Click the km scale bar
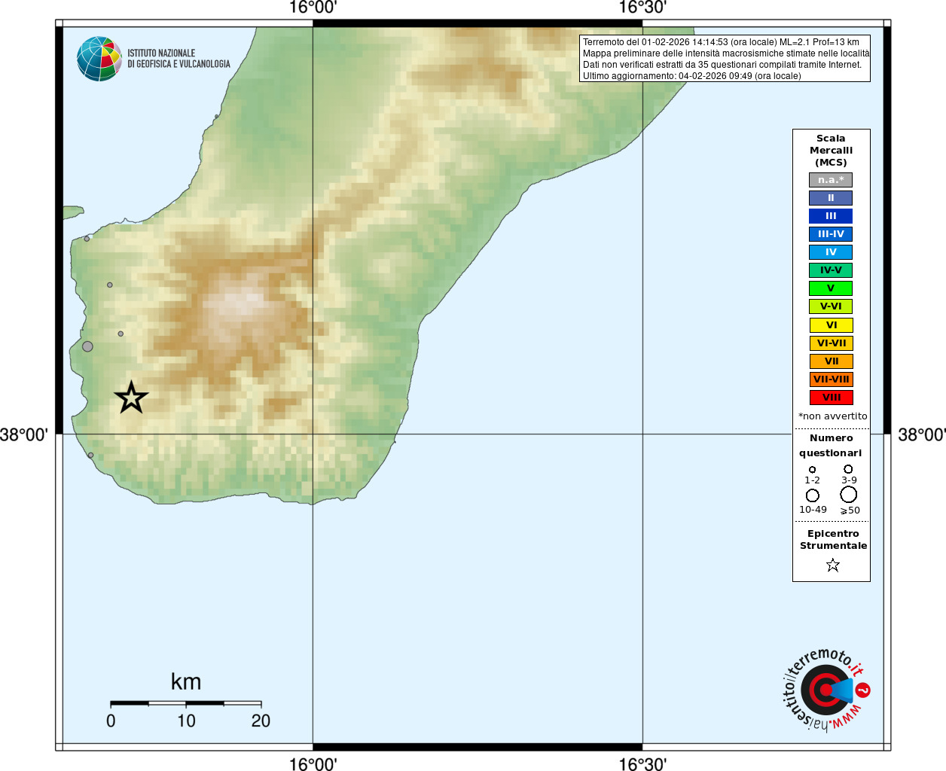The image size is (946, 771). [x=185, y=703]
